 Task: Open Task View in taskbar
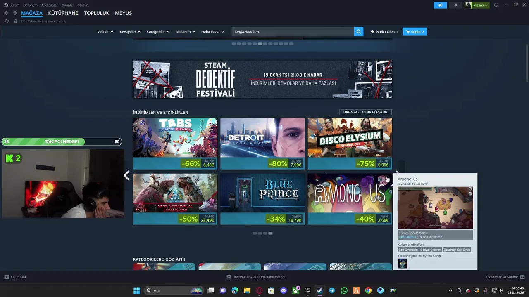[x=211, y=290]
